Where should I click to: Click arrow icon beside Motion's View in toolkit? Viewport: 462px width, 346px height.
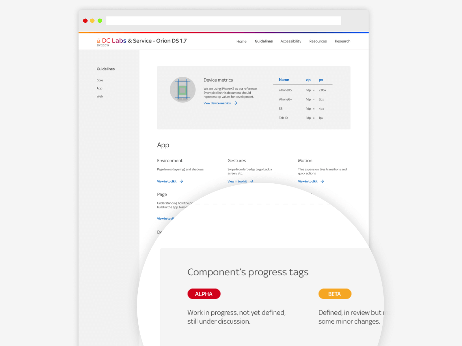(x=323, y=181)
